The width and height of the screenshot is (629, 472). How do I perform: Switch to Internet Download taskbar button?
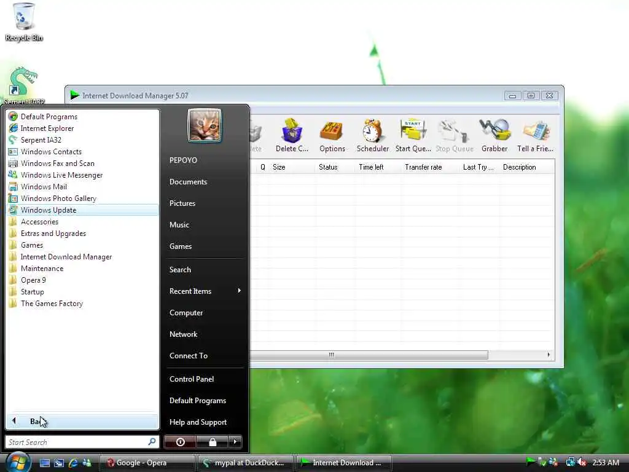tap(344, 463)
